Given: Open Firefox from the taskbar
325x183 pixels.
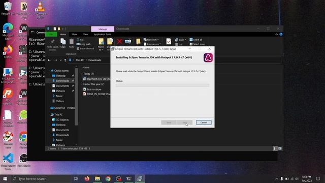Looking at the screenshot, I should click(87, 178).
